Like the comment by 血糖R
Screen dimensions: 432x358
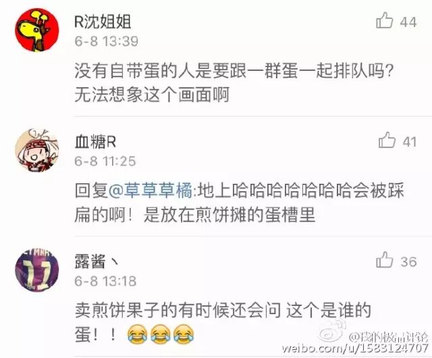(387, 140)
